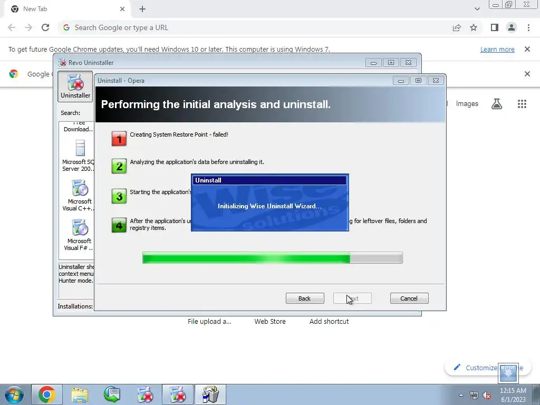Click the Add shortcut tile
The width and height of the screenshot is (540, 405).
click(x=329, y=321)
